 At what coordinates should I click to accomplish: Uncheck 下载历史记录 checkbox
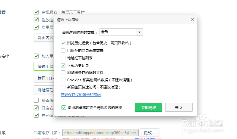tap(63, 65)
